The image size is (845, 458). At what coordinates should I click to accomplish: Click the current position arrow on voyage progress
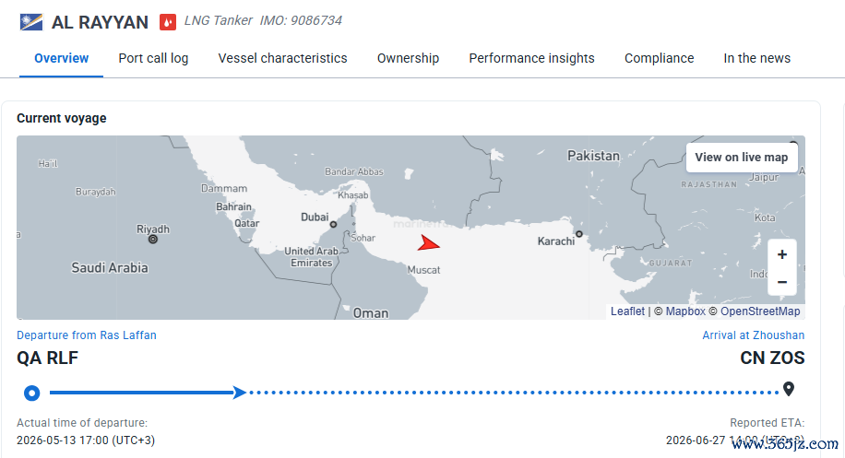[x=239, y=393]
